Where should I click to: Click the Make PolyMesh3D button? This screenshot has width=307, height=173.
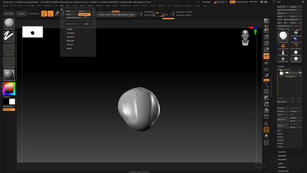293,20
